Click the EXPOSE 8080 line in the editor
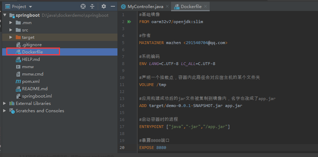 pos(153,148)
